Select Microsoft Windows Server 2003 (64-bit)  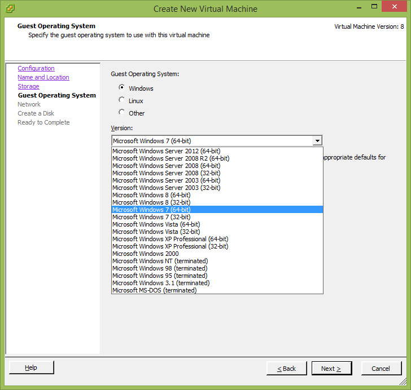(217, 180)
